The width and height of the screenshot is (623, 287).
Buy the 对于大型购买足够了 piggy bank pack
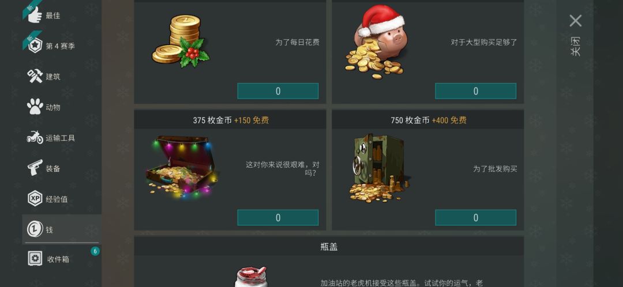[x=475, y=91]
